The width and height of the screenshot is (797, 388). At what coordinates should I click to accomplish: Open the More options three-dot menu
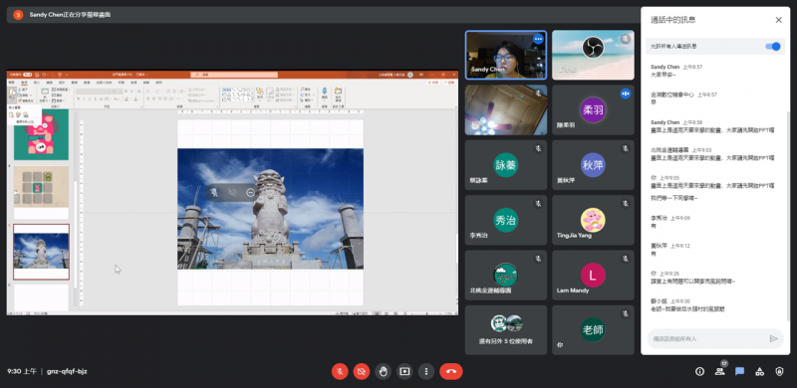[426, 371]
